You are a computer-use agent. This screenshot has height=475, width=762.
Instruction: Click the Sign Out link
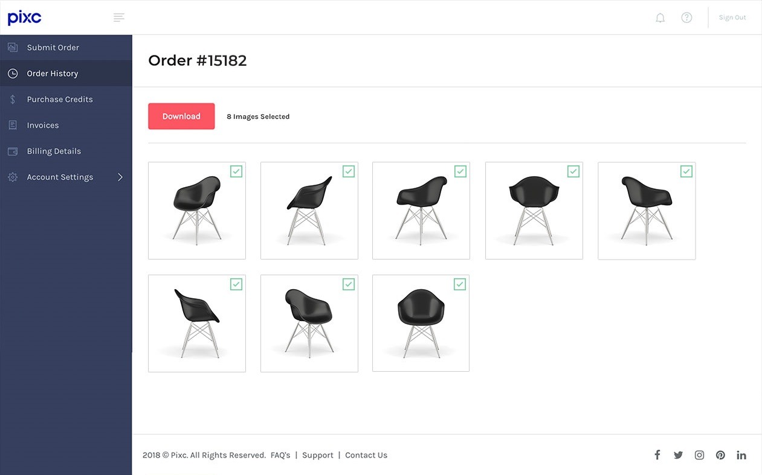pos(732,18)
